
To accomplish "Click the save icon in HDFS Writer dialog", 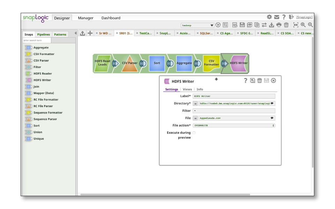I will (x=266, y=80).
